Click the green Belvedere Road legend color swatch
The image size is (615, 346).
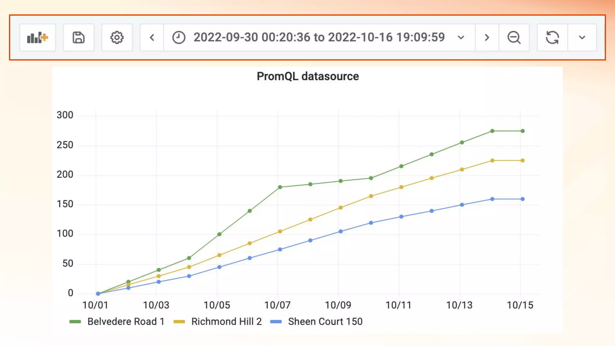click(75, 322)
